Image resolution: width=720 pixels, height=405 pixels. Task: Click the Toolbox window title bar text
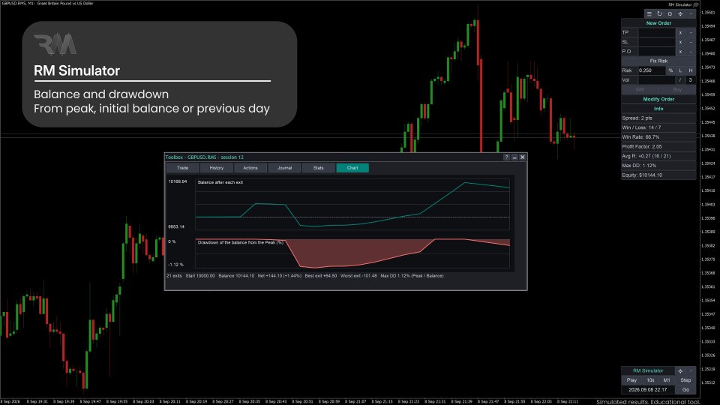tap(204, 157)
